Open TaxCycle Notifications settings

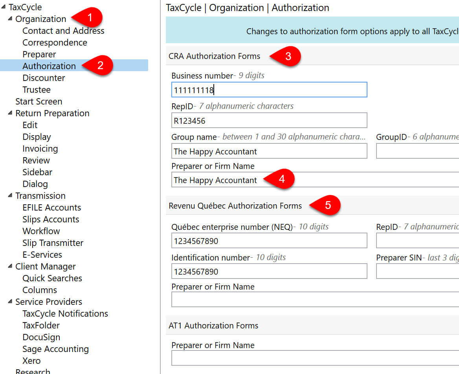coord(65,314)
